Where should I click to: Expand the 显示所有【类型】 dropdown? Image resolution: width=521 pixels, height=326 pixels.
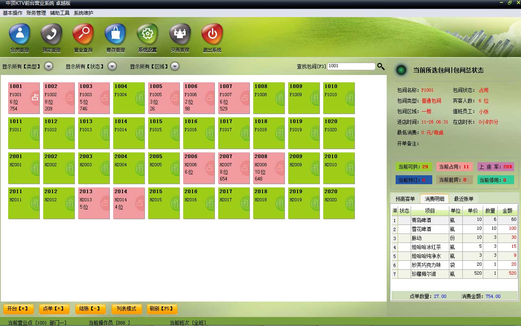point(48,66)
